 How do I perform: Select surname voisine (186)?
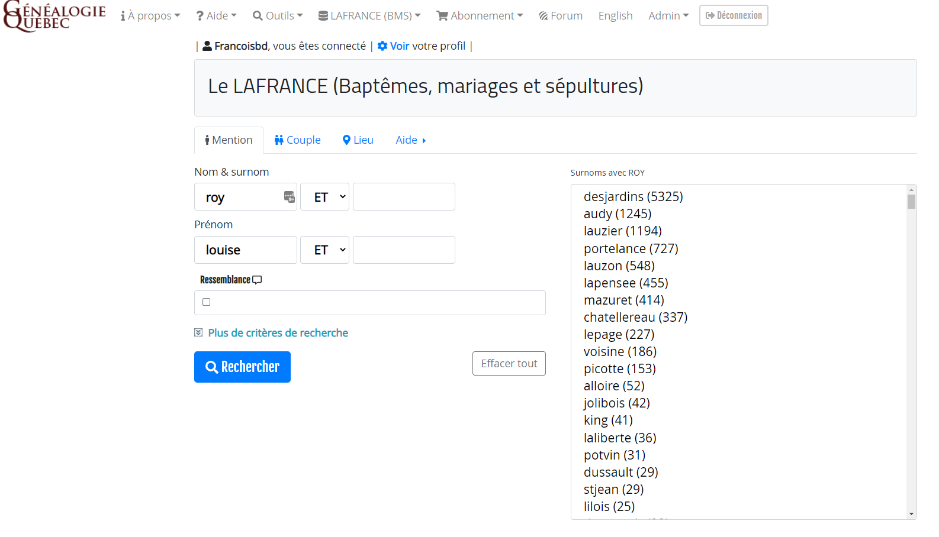point(620,351)
